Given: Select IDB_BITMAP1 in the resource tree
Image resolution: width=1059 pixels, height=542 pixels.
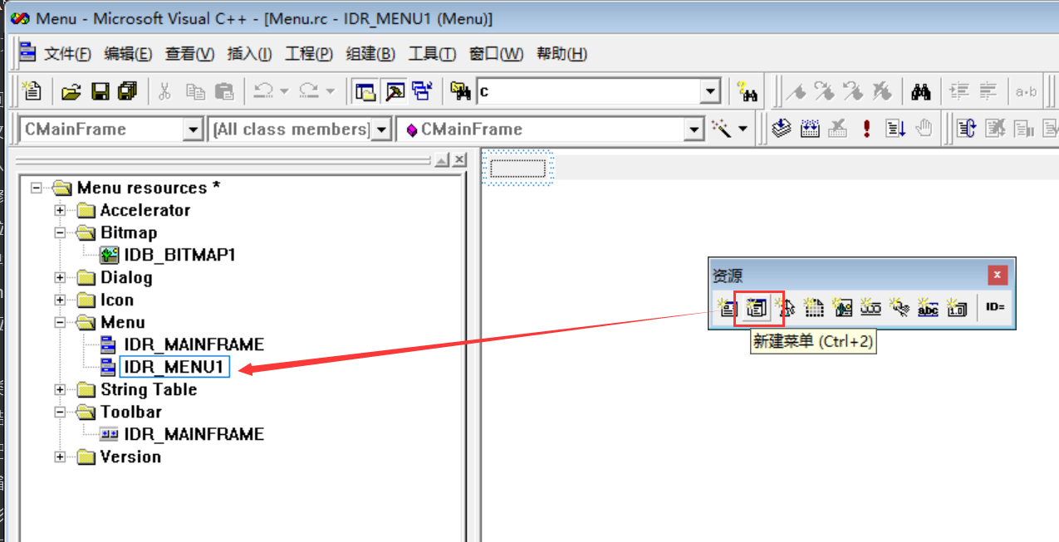Looking at the screenshot, I should 179,255.
